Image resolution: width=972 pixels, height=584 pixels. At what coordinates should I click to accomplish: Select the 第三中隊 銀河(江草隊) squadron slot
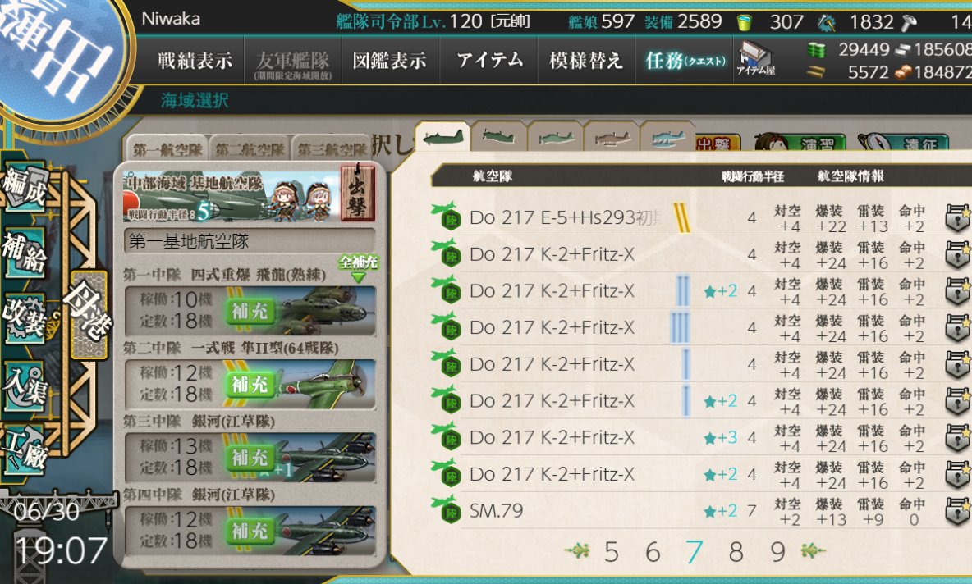[250, 457]
